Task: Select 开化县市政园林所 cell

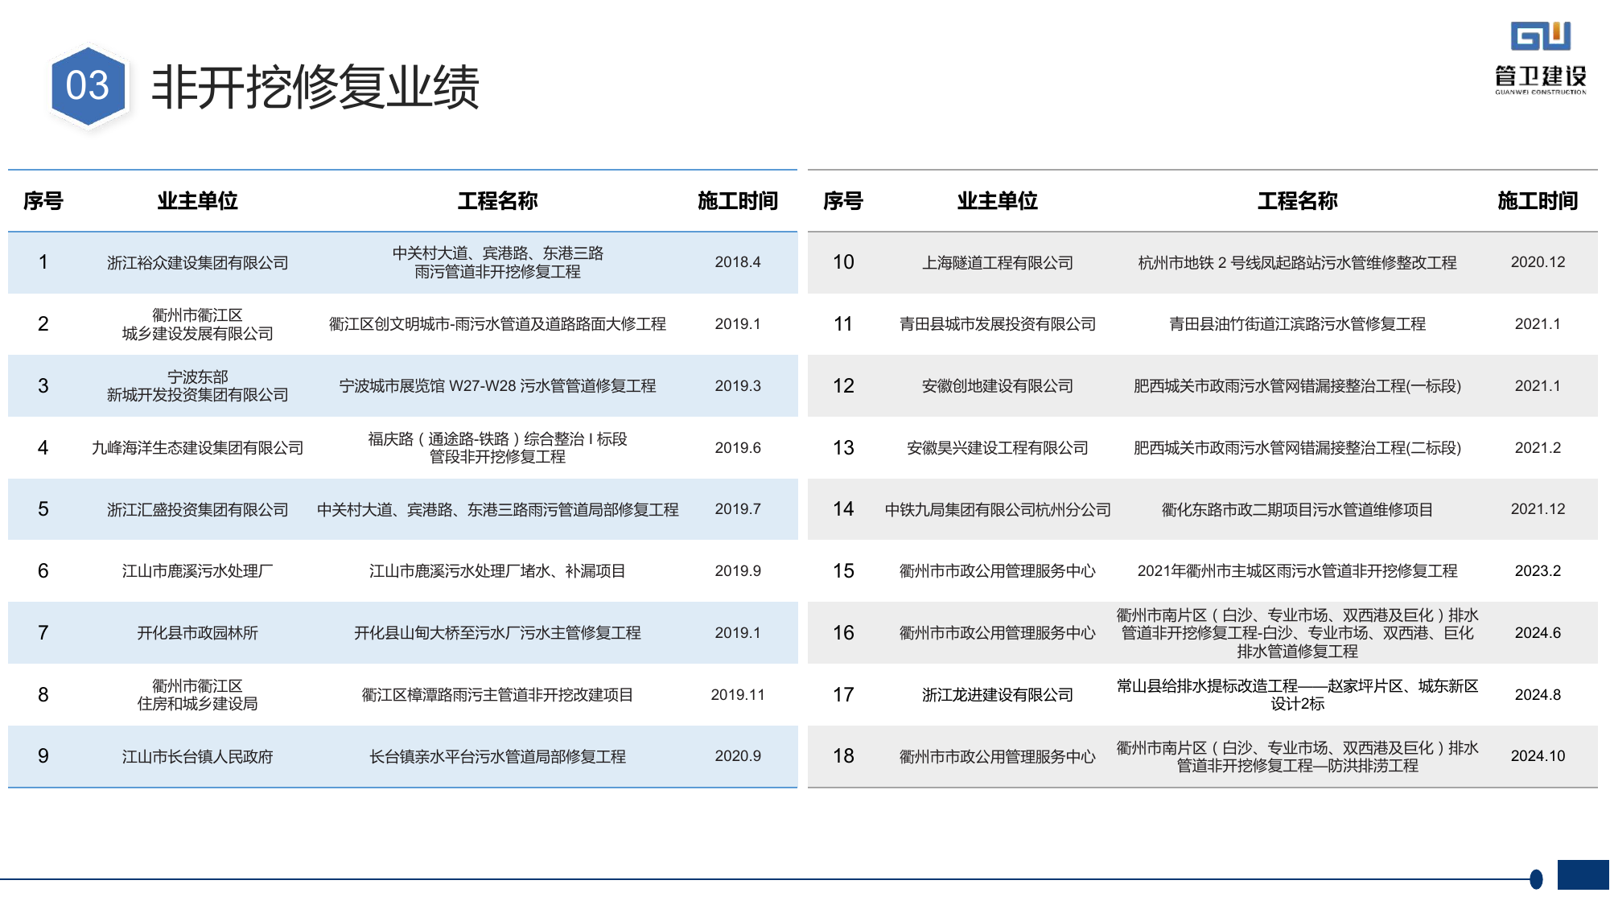Action: coord(198,633)
